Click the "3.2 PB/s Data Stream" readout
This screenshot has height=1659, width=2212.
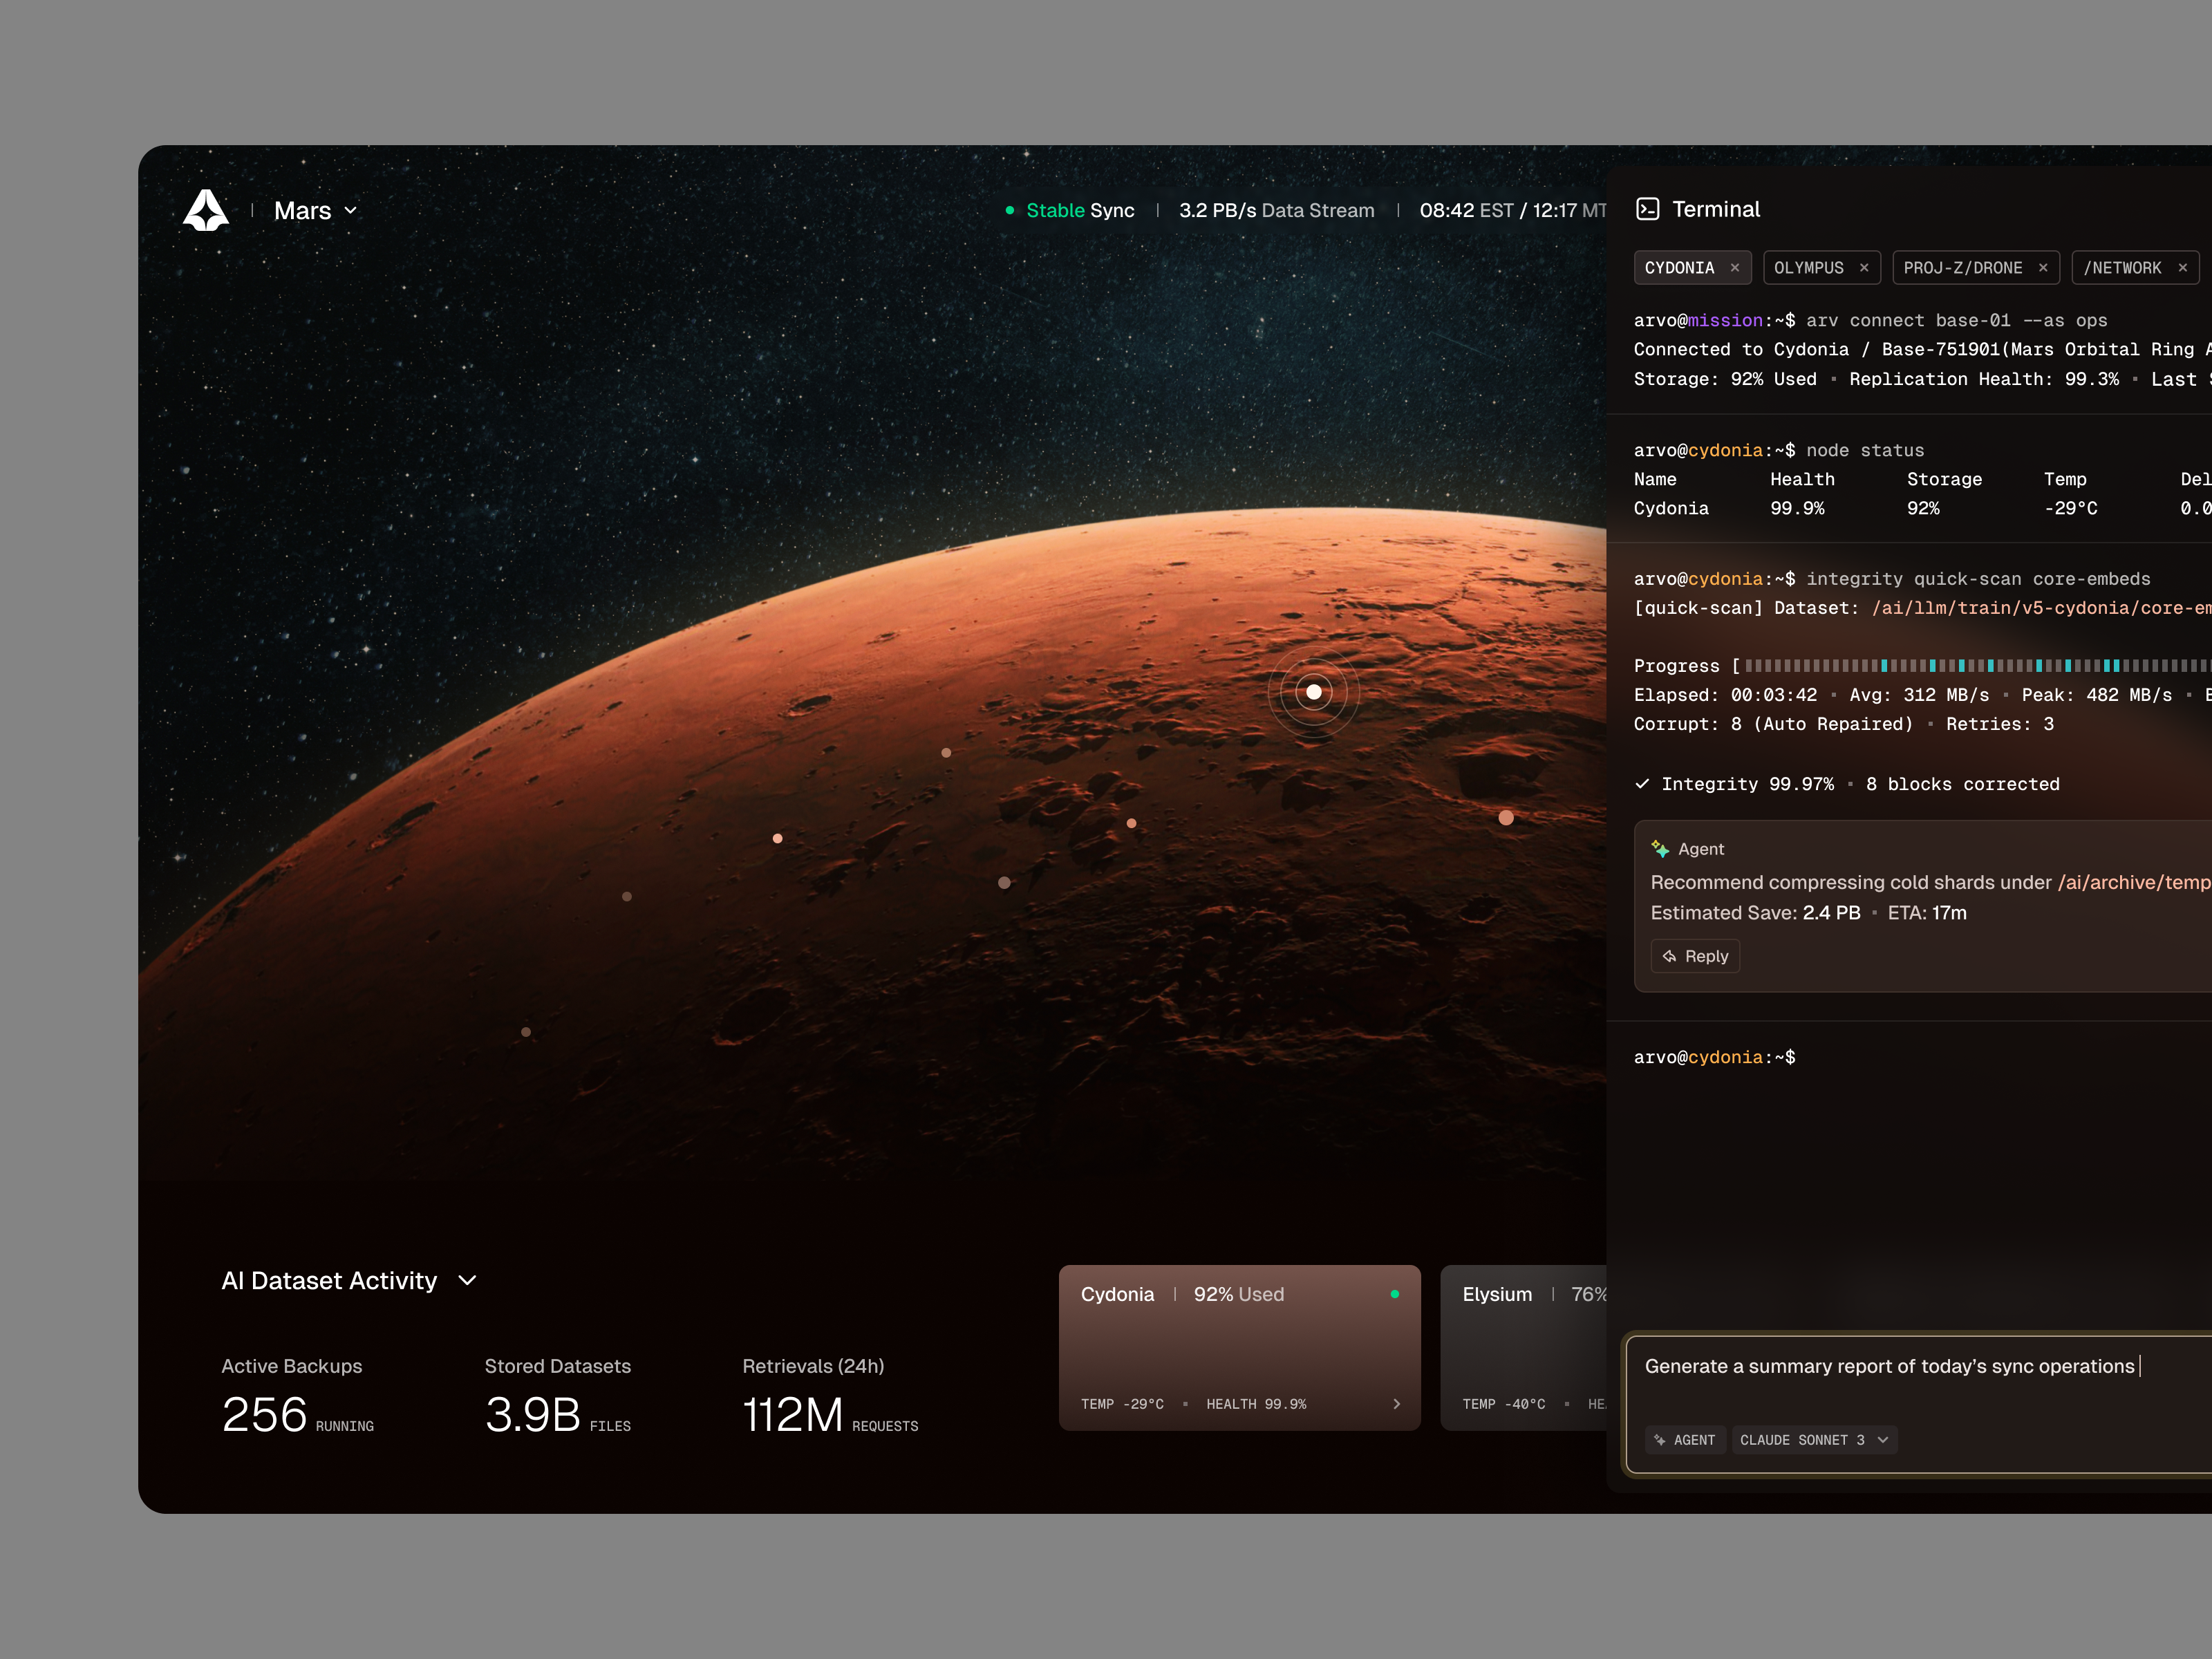click(x=1276, y=210)
